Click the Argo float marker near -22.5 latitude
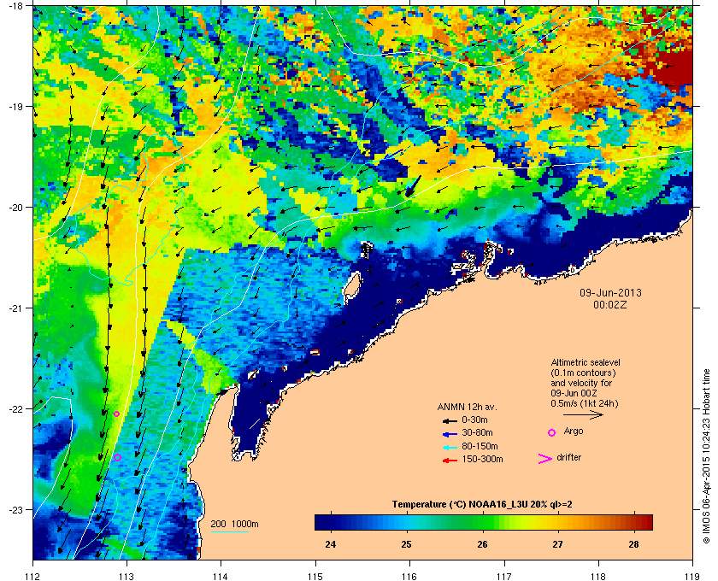Image resolution: width=718 pixels, height=581 pixels. (117, 457)
